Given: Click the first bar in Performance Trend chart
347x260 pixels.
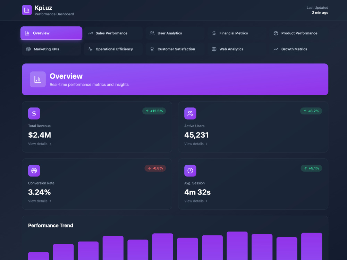Looking at the screenshot, I should tap(39, 256).
